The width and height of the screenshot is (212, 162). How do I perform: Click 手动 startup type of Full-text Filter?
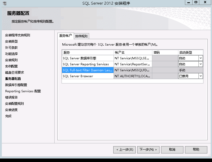(x=191, y=70)
